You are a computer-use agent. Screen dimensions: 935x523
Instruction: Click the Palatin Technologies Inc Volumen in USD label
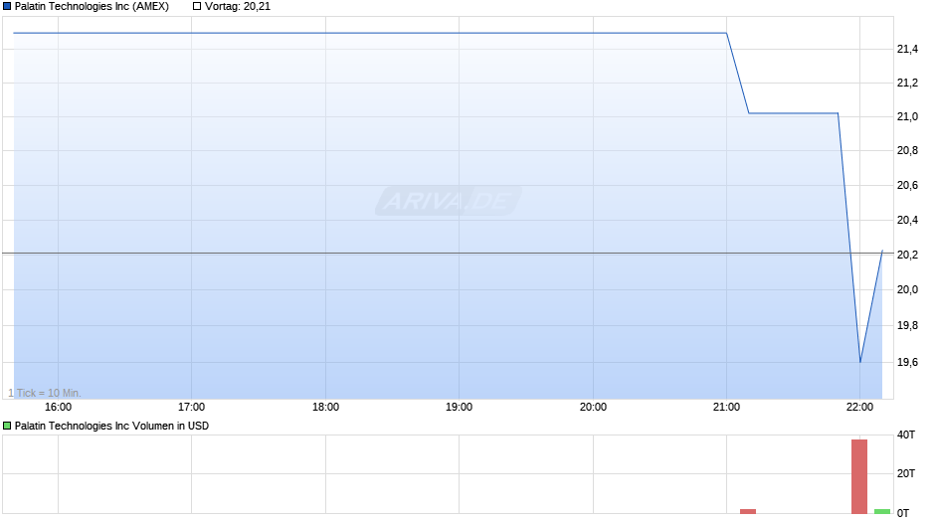click(x=111, y=426)
